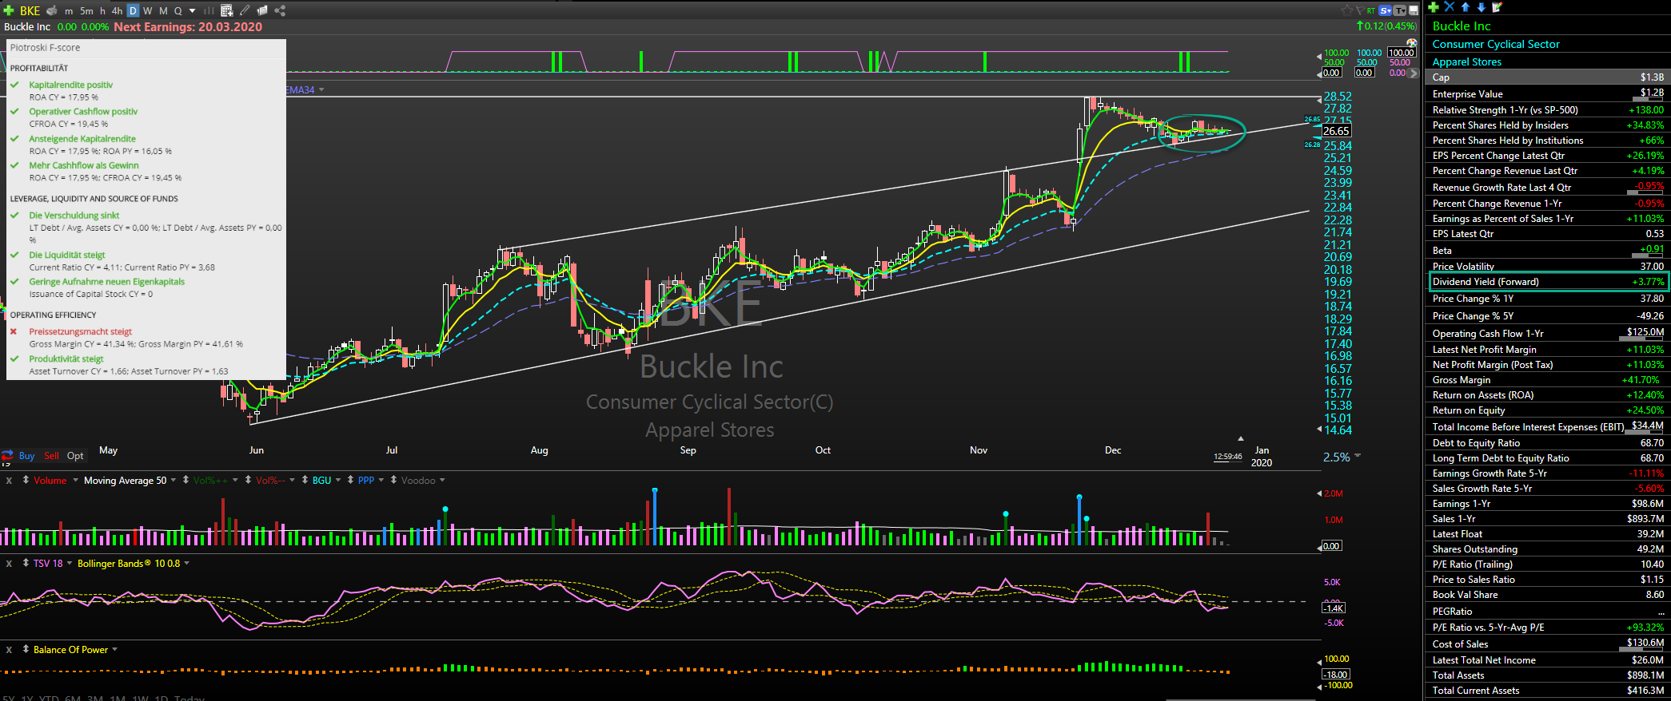Open the Volume indicator dropdown

tap(75, 480)
